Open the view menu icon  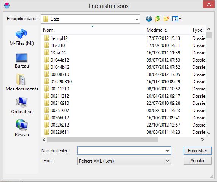[x=177, y=19]
